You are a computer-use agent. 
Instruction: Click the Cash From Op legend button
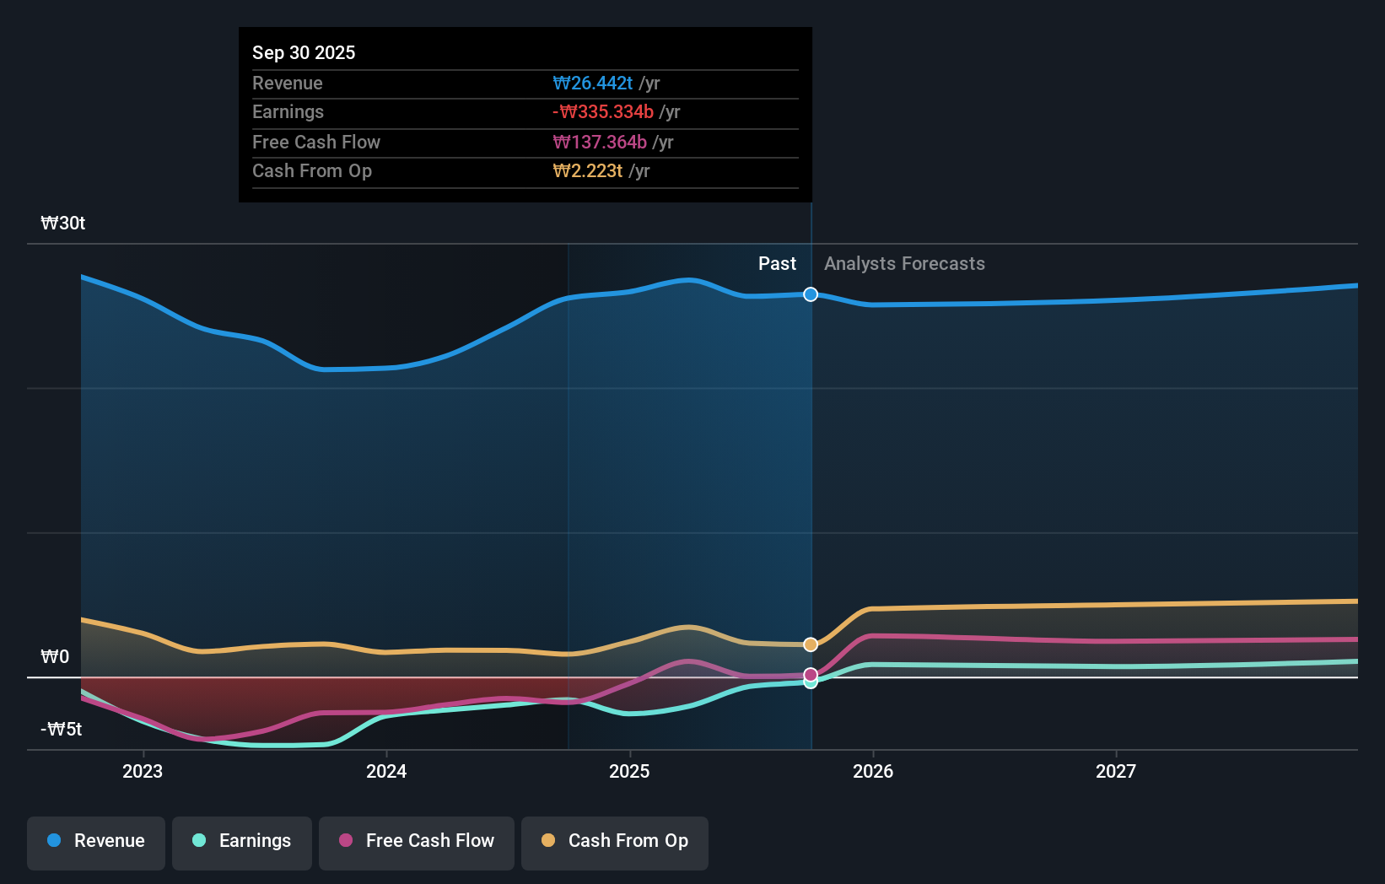point(614,843)
